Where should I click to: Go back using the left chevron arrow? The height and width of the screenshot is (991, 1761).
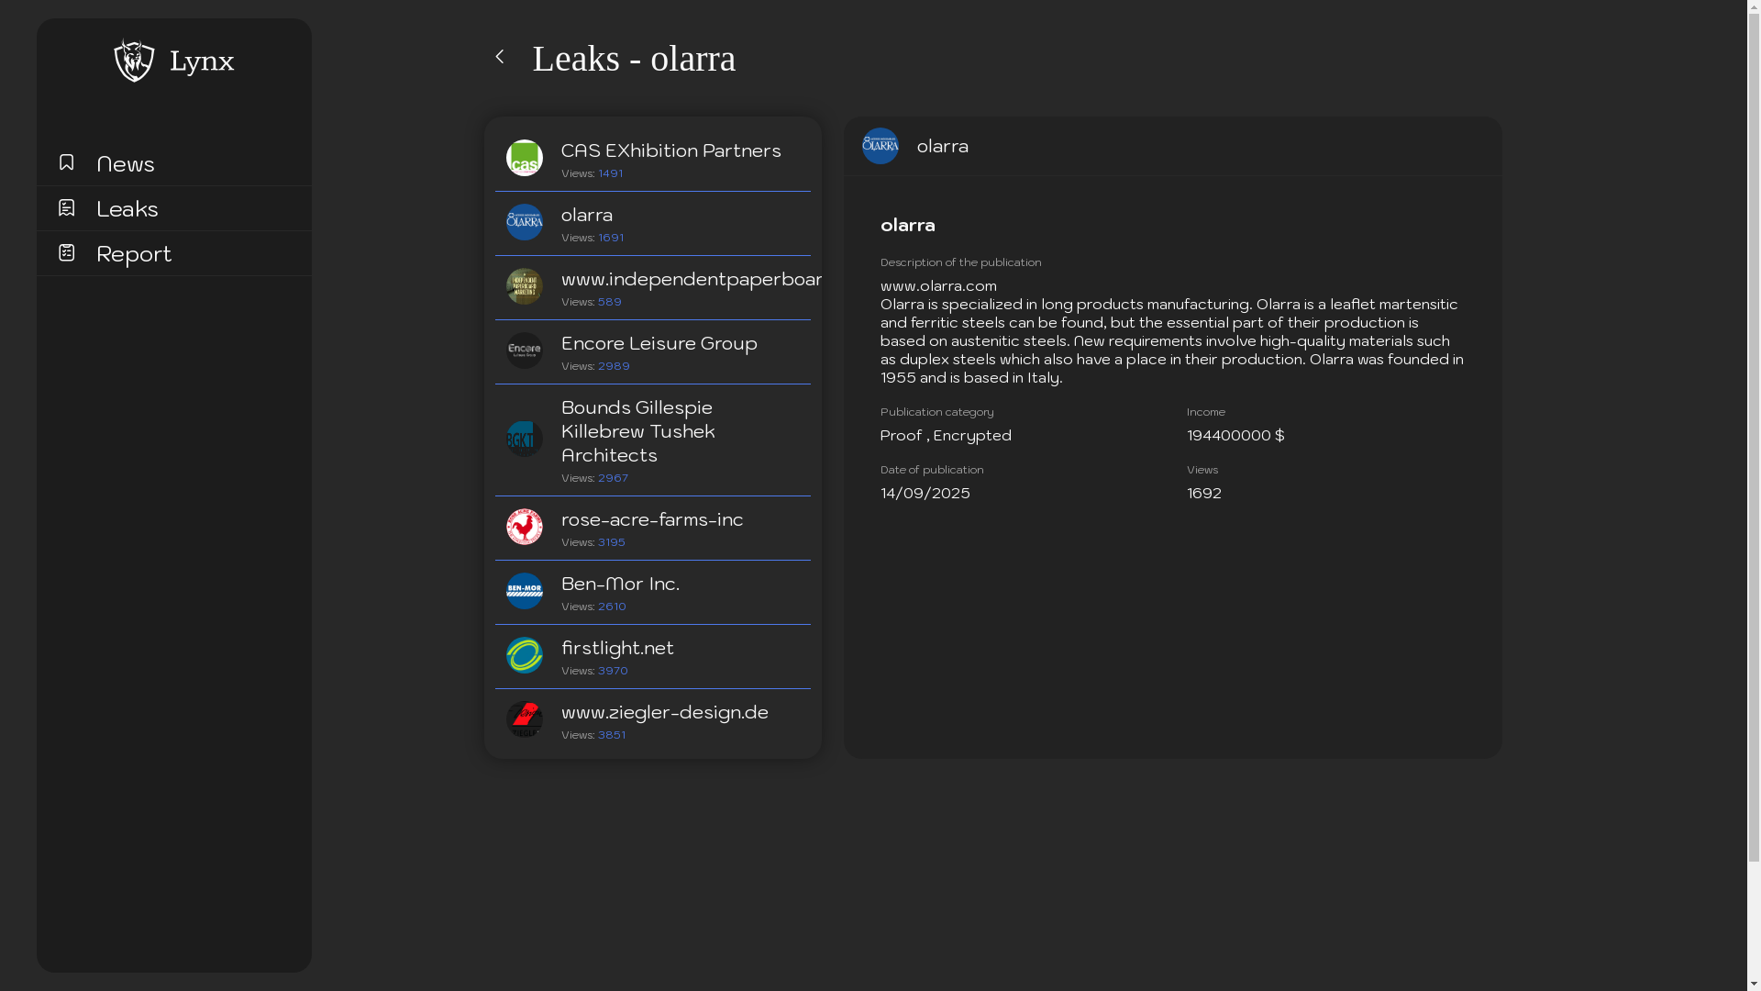[x=500, y=57]
